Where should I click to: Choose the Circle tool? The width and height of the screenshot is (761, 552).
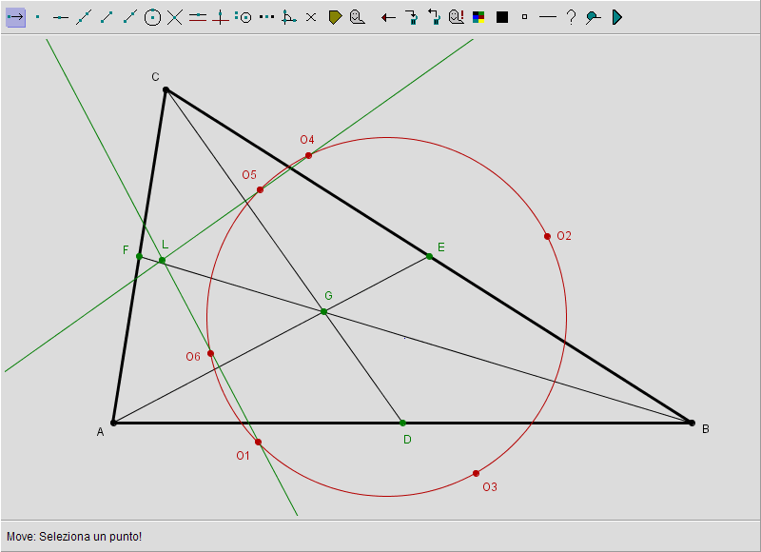point(152,17)
